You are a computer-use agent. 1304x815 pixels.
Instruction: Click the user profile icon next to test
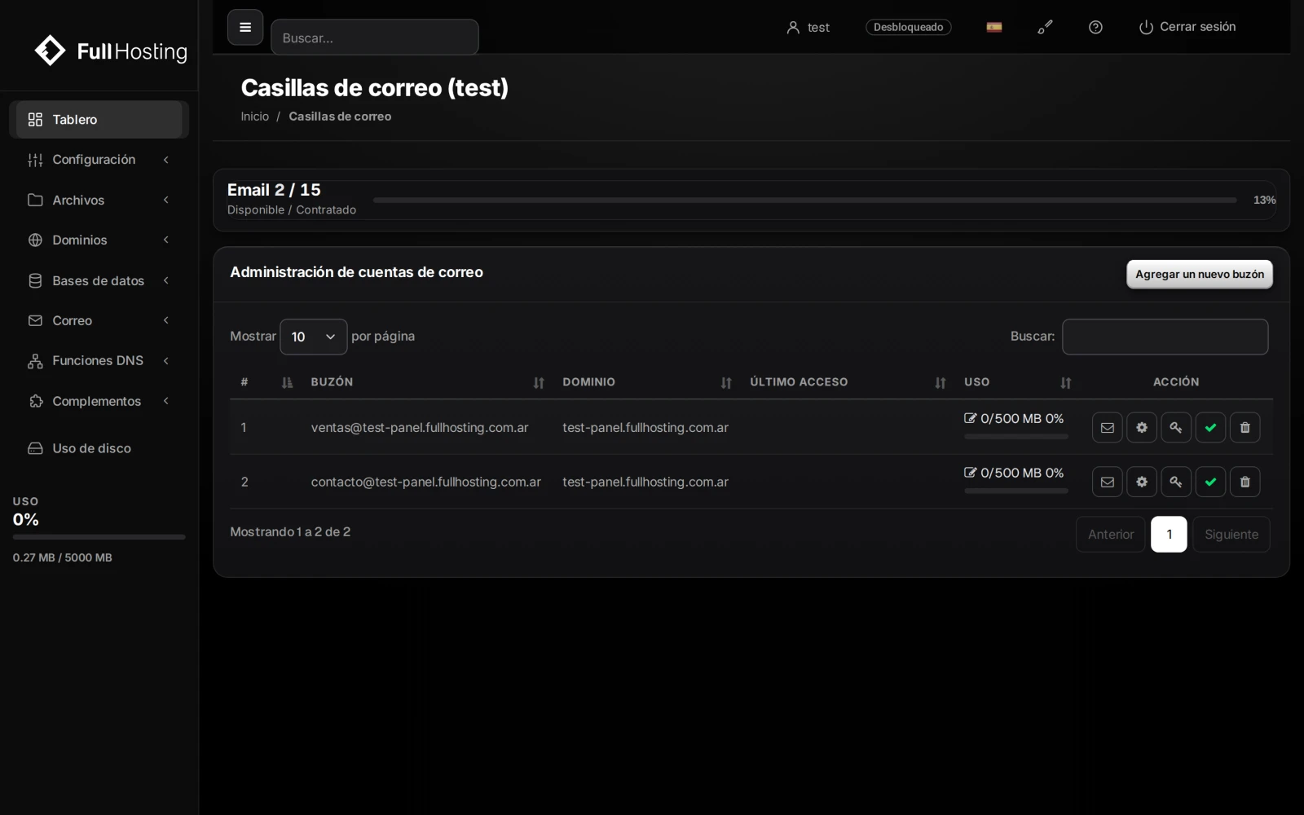793,27
